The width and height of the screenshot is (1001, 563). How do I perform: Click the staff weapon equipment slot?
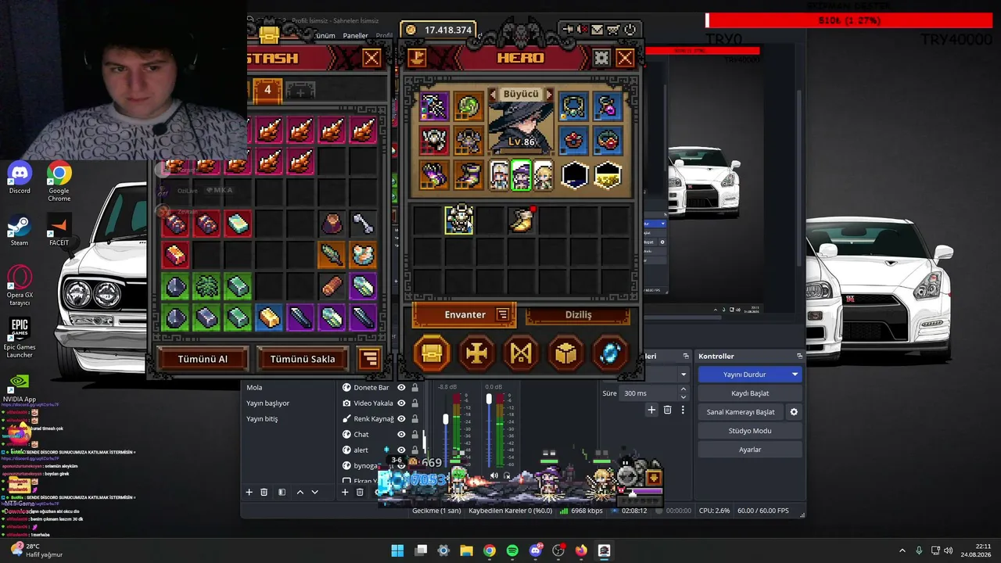coord(434,106)
